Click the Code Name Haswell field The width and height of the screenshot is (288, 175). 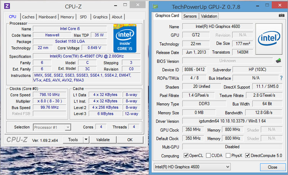tap(52, 35)
